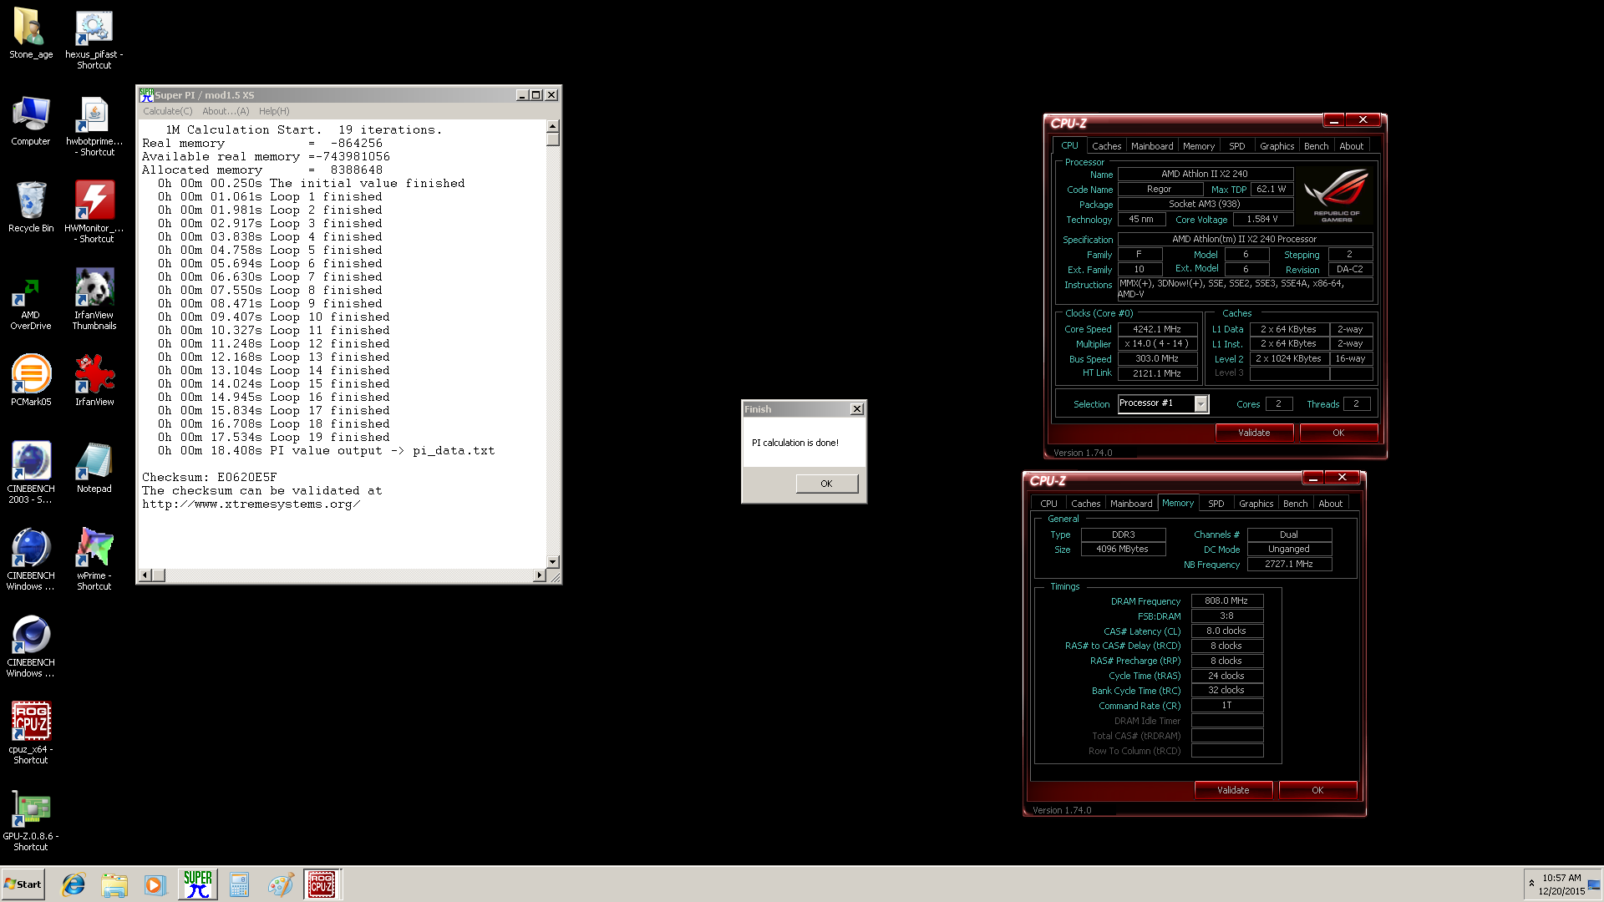Launch GPU-Z.0.8.6 shortcut icon

tap(31, 821)
